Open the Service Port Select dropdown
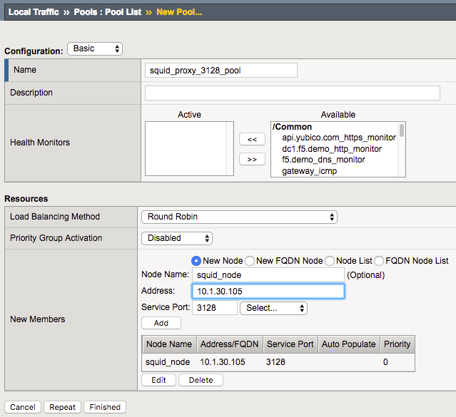This screenshot has height=417, width=456. click(273, 308)
